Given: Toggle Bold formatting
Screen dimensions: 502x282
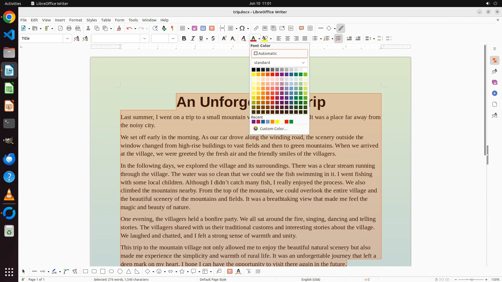Looking at the screenshot, I should 184,39.
